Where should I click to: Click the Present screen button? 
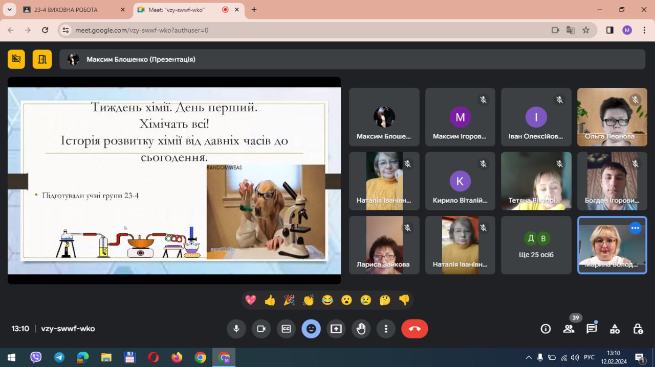[336, 329]
